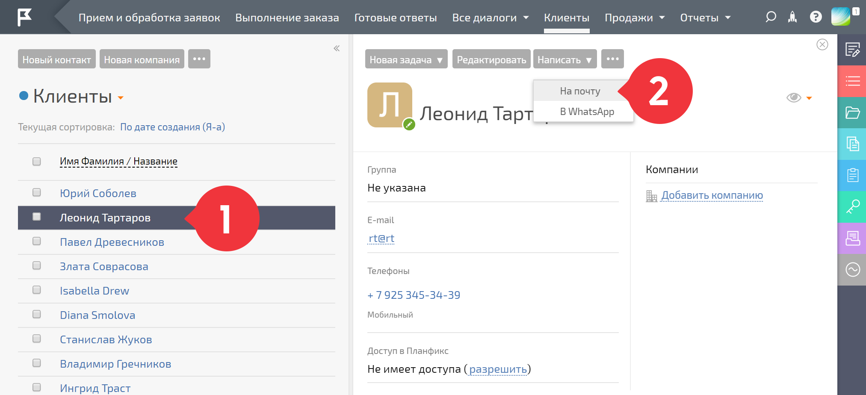Viewport: 866px width, 395px height.
Task: Open the Новая задача dropdown button
Action: [x=406, y=59]
